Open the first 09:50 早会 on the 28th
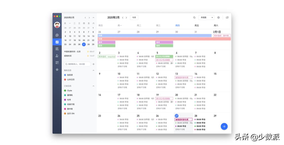Image resolution: width=284 pixels, height=145 pixels. pos(200,119)
